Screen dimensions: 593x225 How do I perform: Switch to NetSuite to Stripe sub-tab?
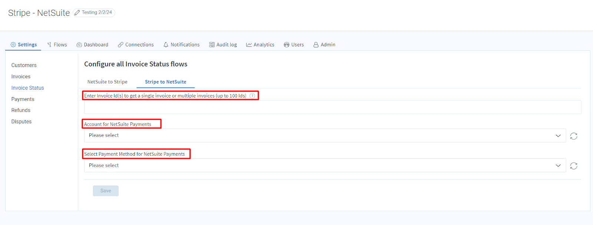click(107, 82)
